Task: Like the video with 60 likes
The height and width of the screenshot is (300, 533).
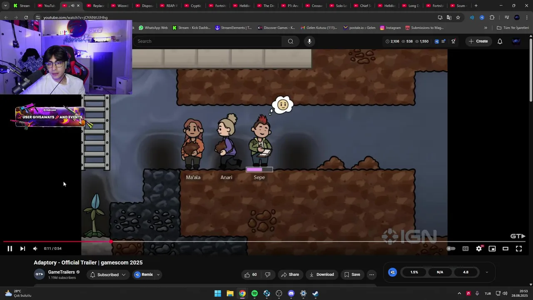Action: click(x=250, y=275)
